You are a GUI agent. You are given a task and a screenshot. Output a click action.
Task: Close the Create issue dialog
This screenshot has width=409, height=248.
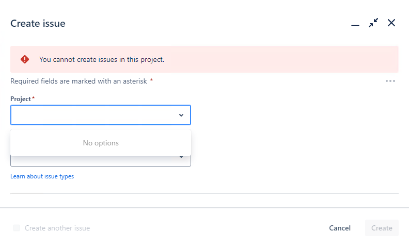[391, 23]
